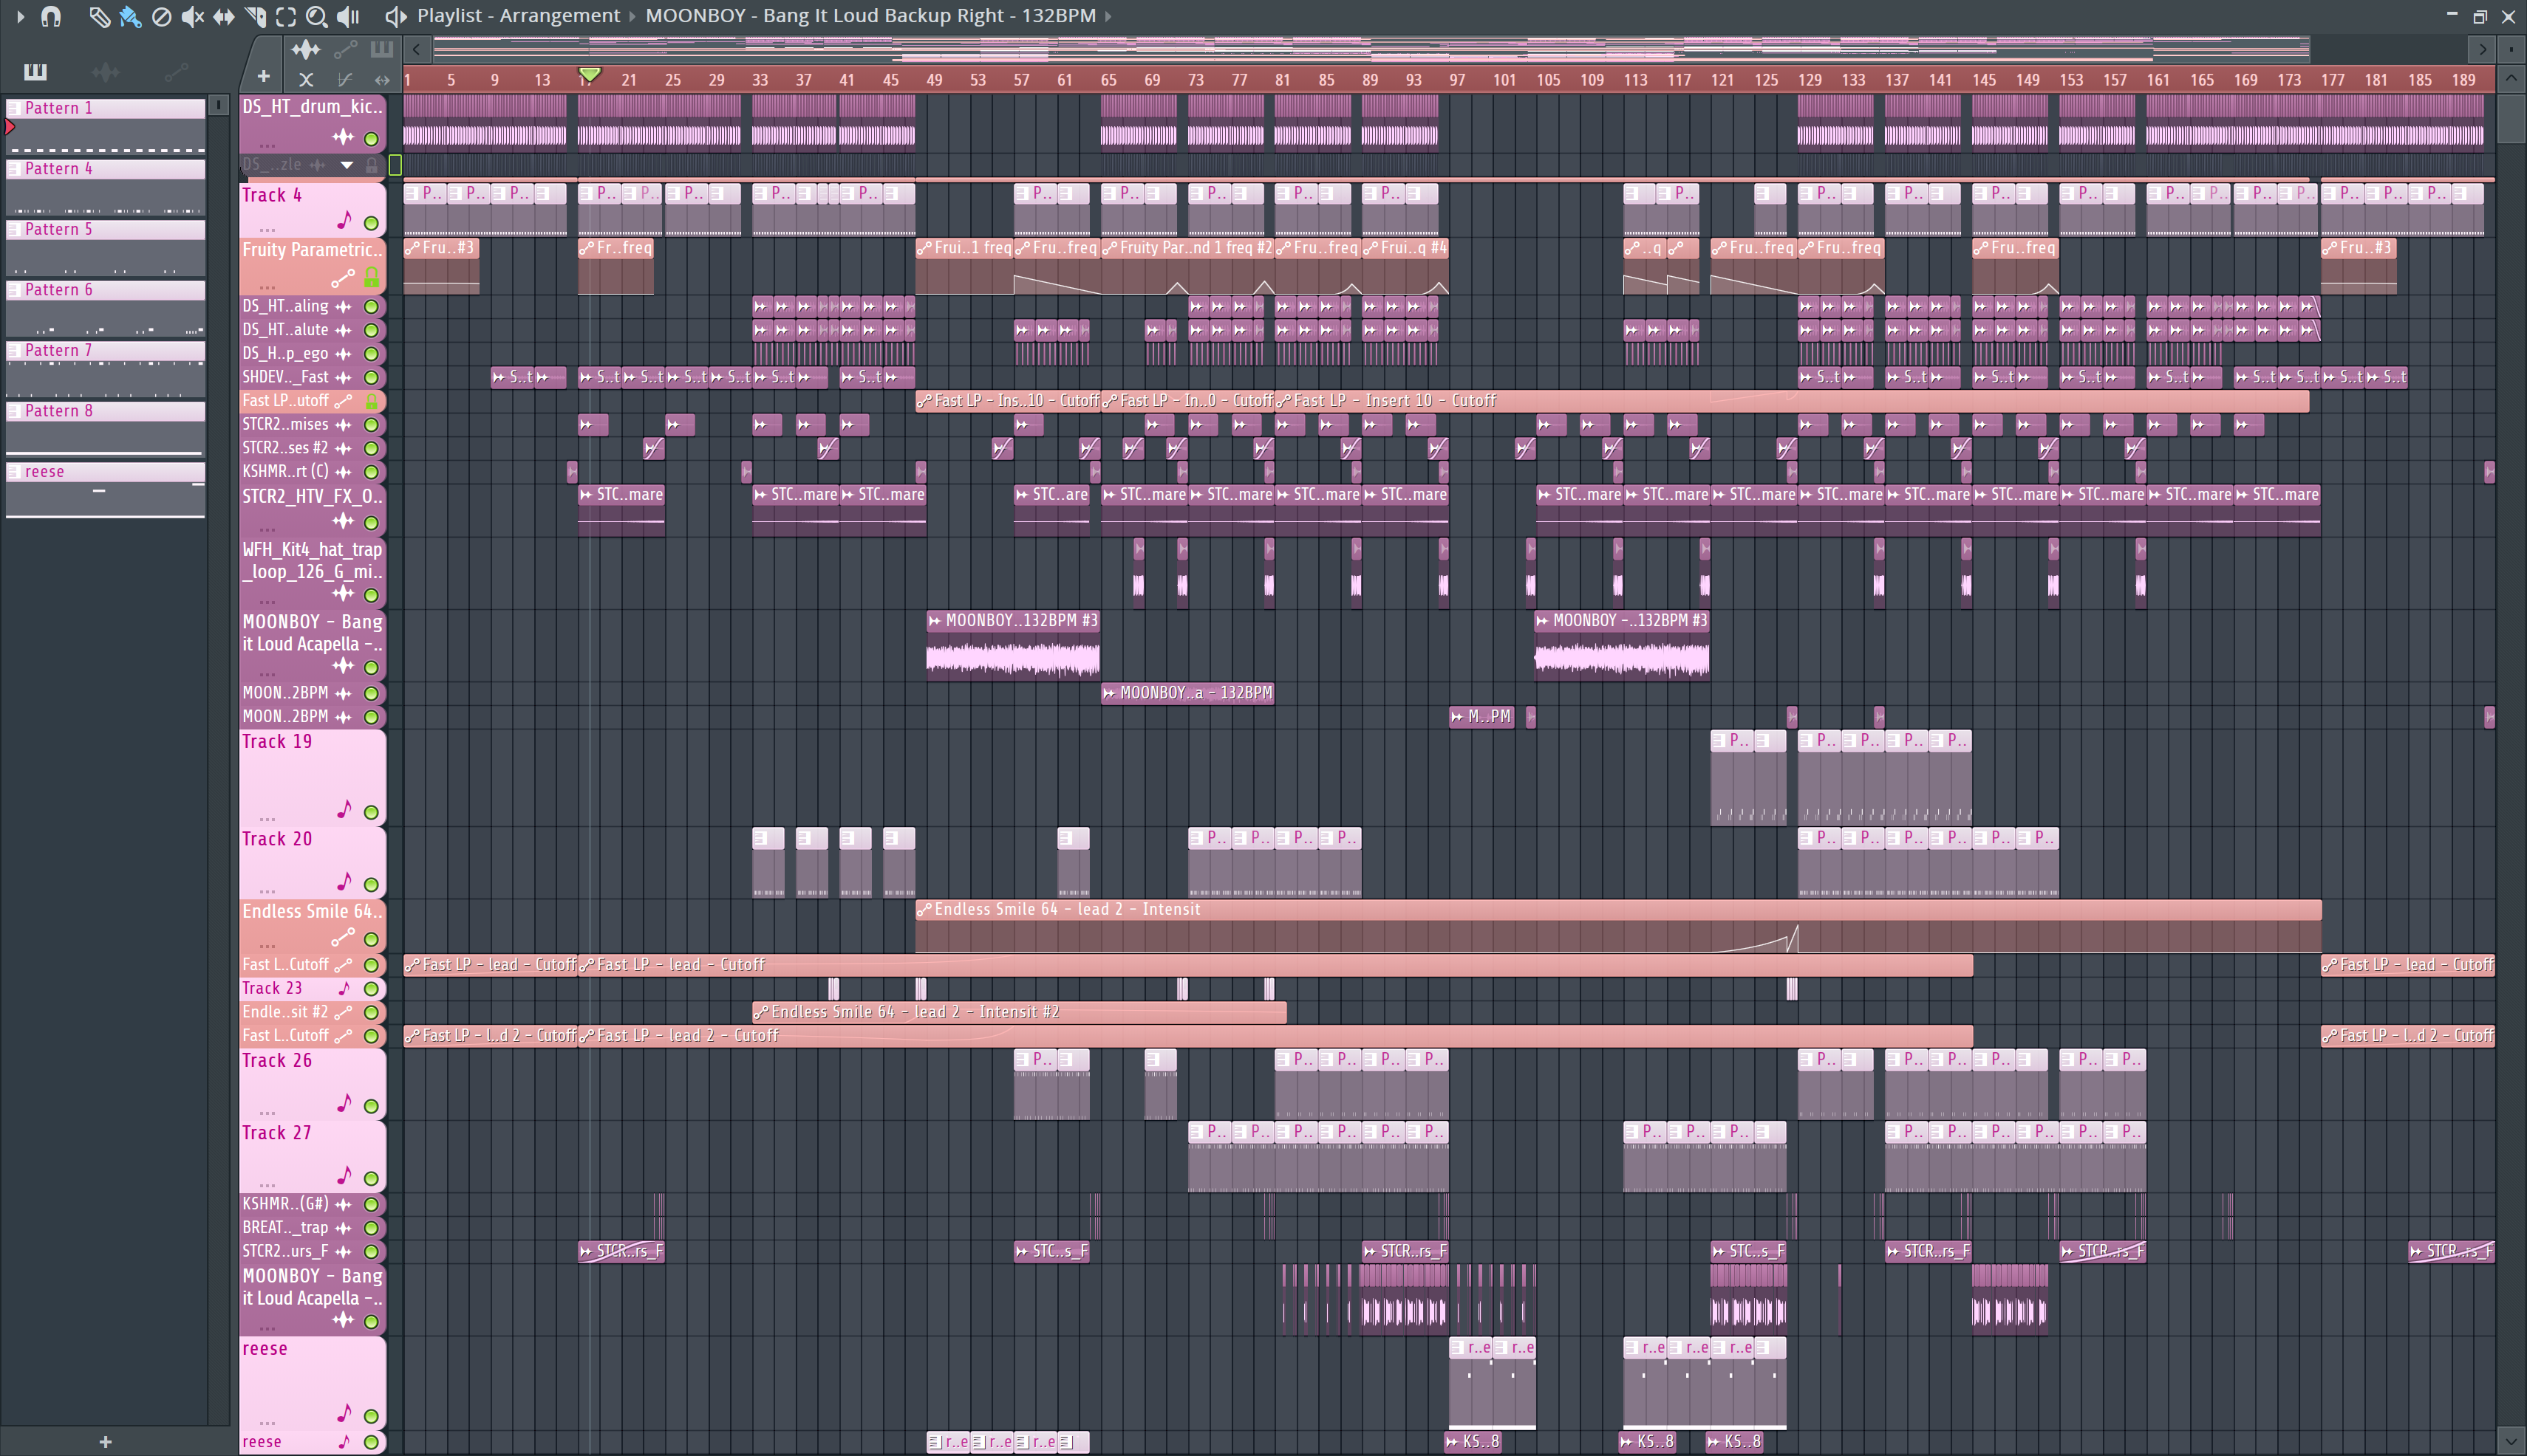Viewport: 2527px width, 1456px height.
Task: Toggle the Fruity Parametric track lock
Action: [x=372, y=277]
